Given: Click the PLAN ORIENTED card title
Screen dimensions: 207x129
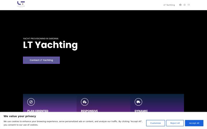Looking at the screenshot, I should click(x=38, y=111).
